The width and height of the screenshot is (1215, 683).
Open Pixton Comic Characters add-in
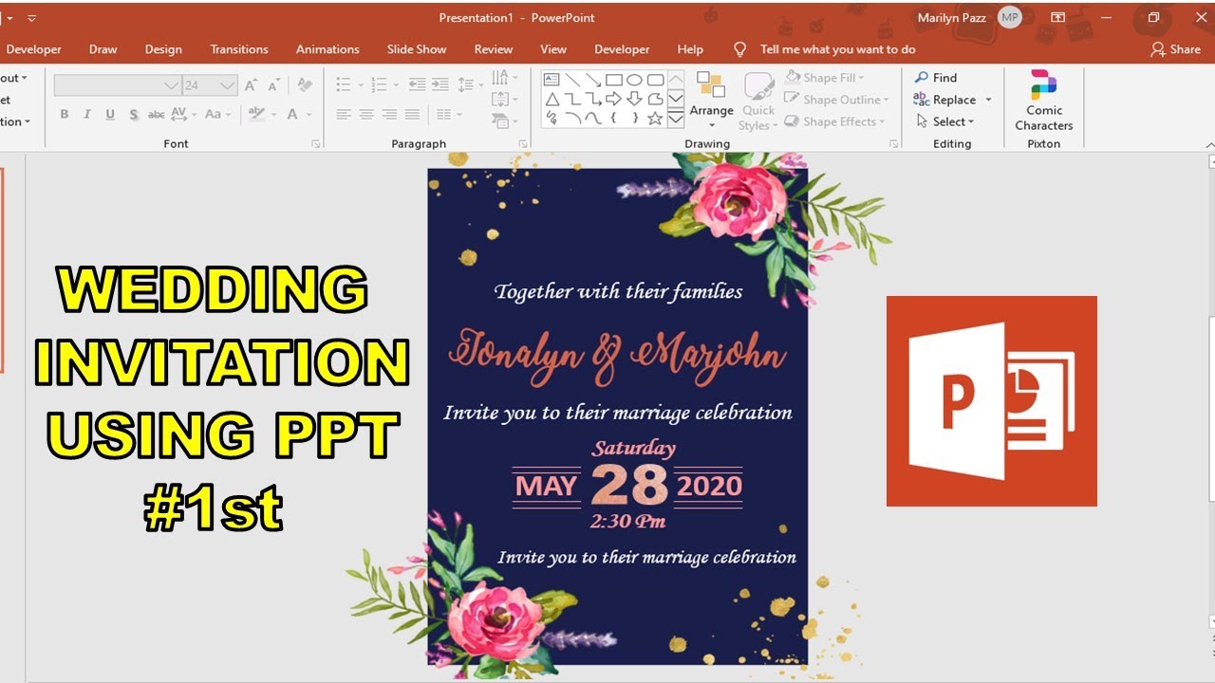1043,100
